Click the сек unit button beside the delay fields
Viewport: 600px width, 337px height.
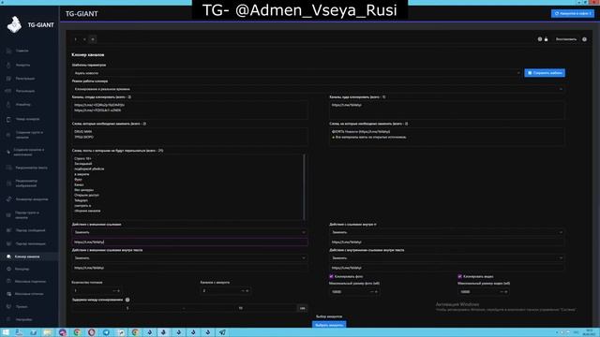tap(302, 308)
